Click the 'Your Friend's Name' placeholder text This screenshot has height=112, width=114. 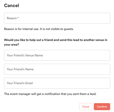click(x=20, y=69)
